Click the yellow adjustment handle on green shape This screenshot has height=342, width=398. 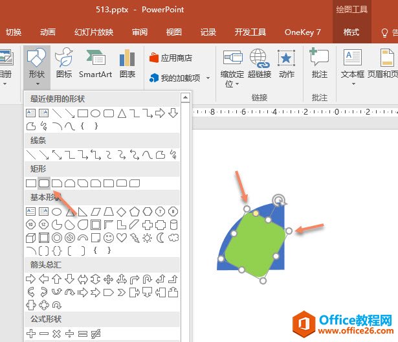(x=256, y=213)
